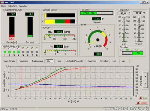The image size is (150, 111).
Task: Open the Error tab
Action: (59, 61)
